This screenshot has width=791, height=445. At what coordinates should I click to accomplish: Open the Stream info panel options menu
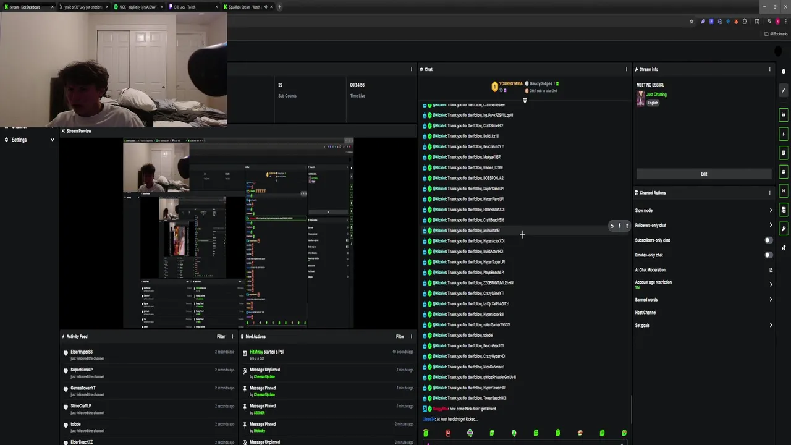(769, 69)
